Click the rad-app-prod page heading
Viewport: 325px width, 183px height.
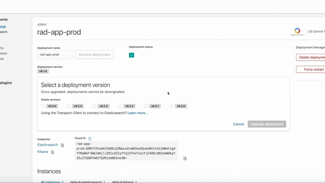point(59,32)
